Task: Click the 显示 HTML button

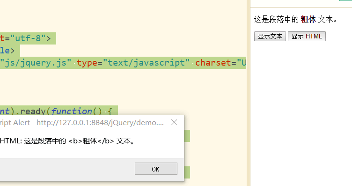Action: pos(307,37)
